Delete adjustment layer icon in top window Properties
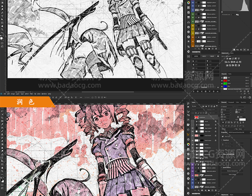Viewport: 252px width, 196px height. pyautogui.click(x=248, y=50)
